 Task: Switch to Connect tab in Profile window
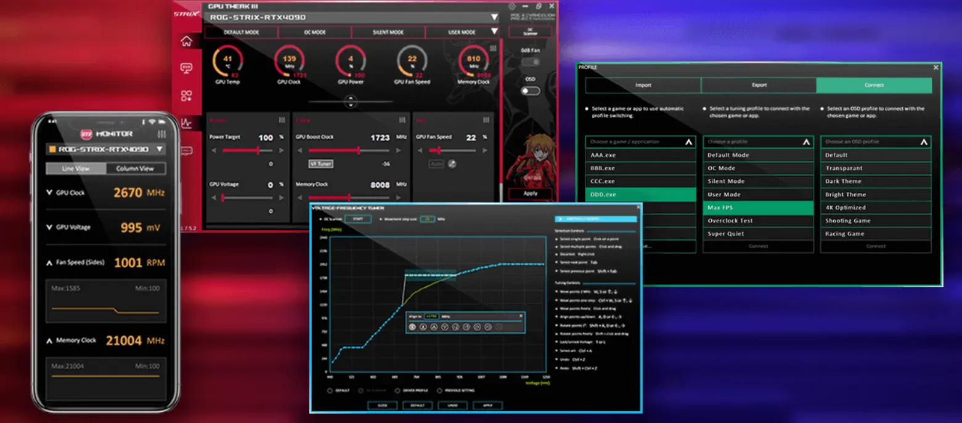click(874, 85)
